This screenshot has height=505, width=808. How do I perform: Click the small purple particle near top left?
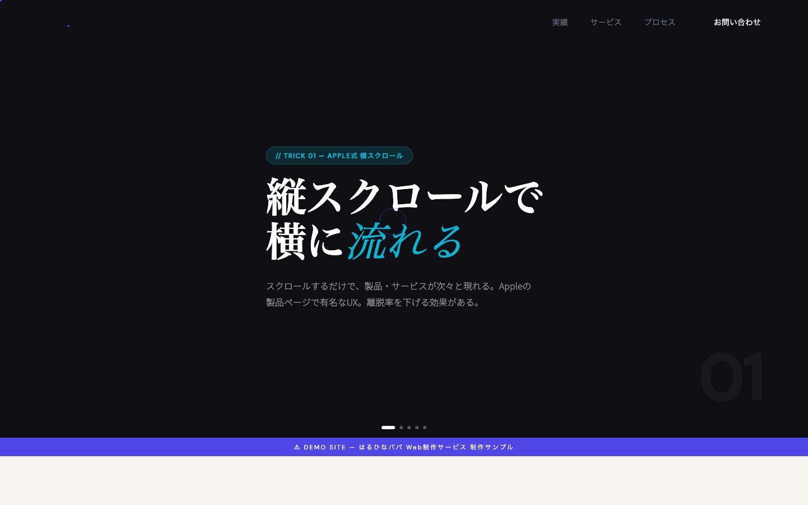tap(68, 26)
